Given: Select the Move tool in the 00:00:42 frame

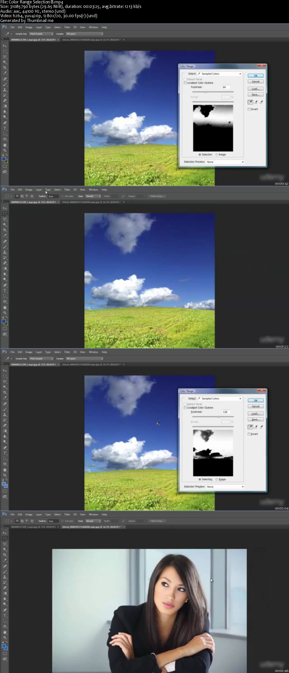Looking at the screenshot, I should click(5, 46).
